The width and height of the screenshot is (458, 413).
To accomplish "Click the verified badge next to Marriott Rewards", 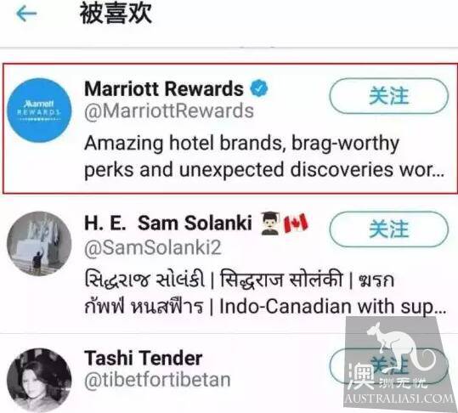I will 259,88.
